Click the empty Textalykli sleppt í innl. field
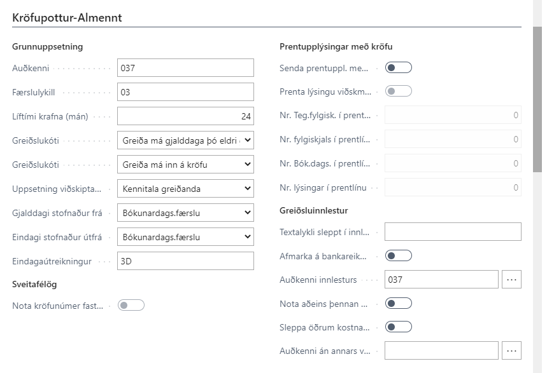 453,232
